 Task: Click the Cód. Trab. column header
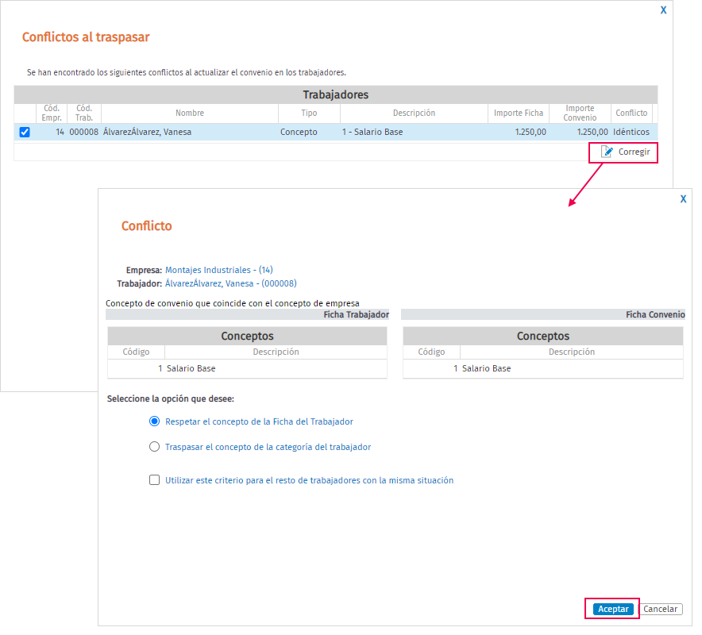[x=84, y=114]
